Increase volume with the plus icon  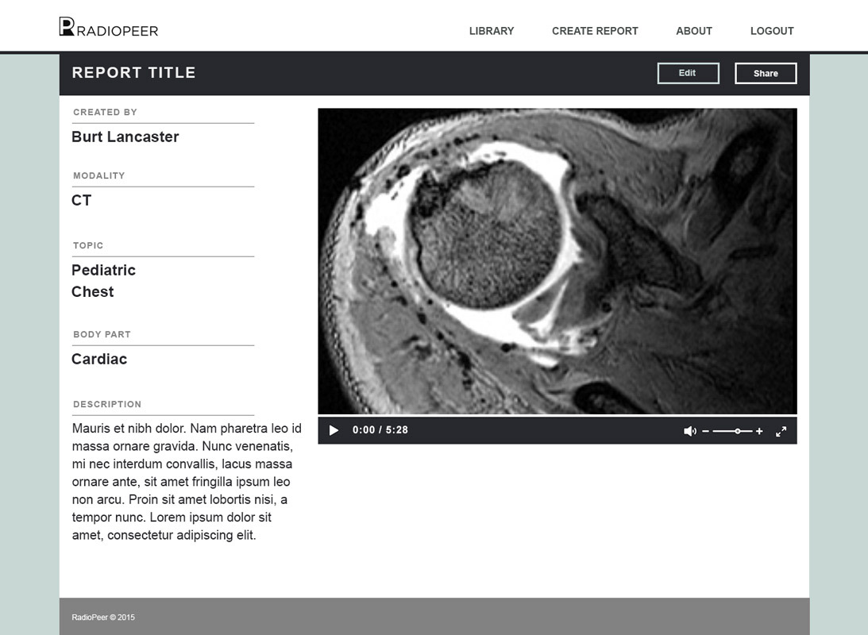759,431
